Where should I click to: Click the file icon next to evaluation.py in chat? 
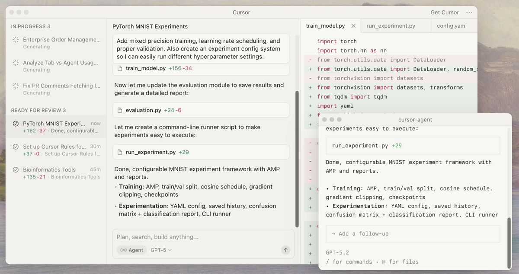coord(120,110)
